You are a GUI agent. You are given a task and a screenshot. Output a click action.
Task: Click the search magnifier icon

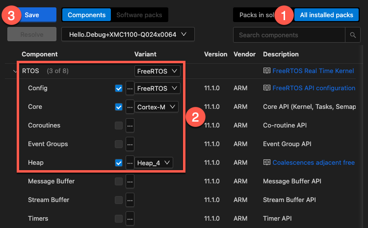tap(353, 35)
